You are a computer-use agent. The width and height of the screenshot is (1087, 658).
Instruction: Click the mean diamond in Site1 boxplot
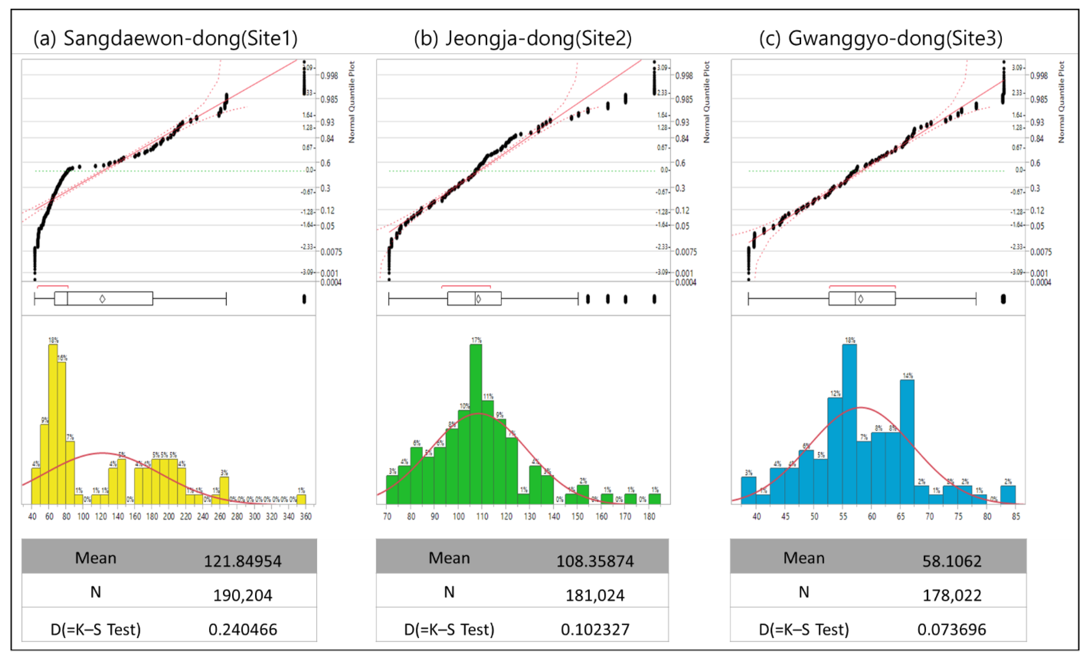click(x=102, y=299)
